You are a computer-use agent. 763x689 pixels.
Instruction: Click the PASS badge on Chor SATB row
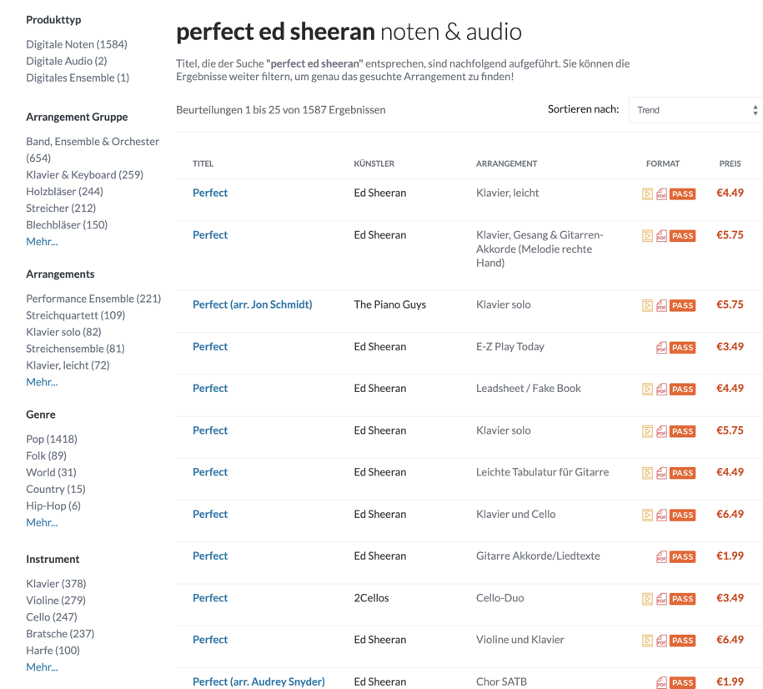(682, 682)
